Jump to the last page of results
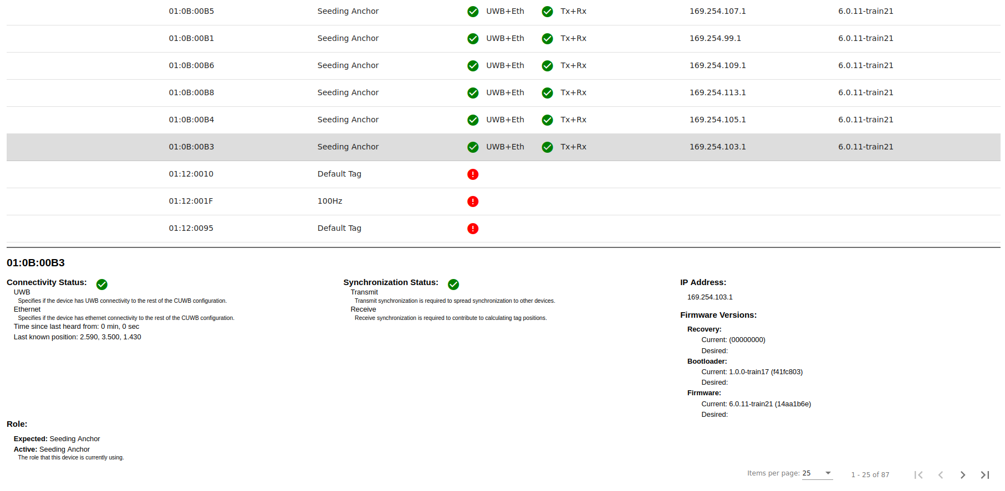 pyautogui.click(x=985, y=475)
